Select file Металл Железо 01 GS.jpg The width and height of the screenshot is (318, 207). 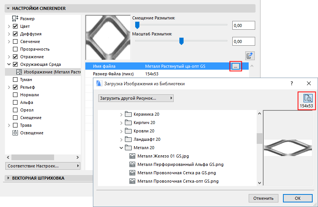[x=163, y=156]
